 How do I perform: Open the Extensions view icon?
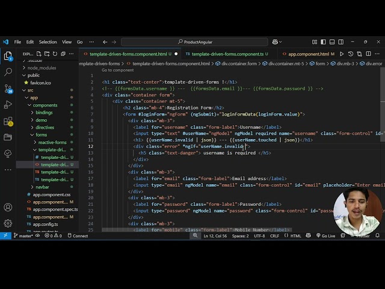coord(8,121)
